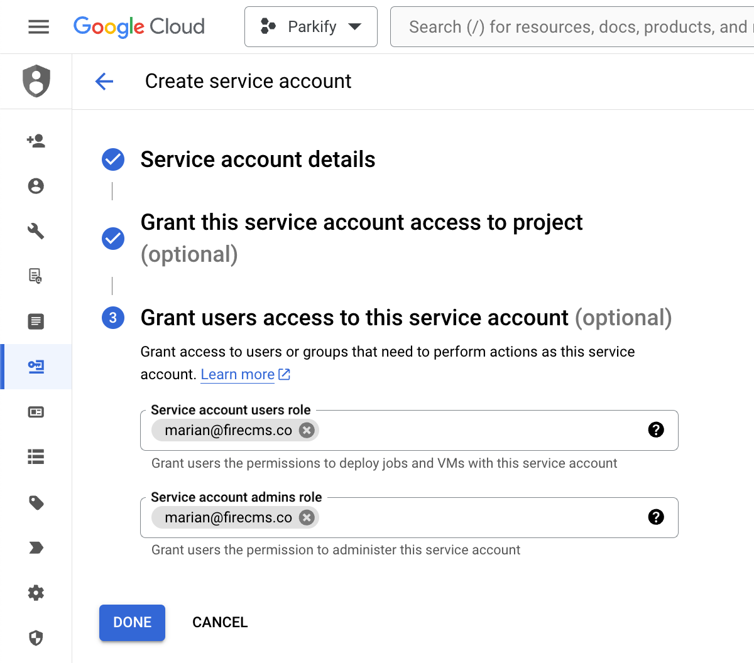Click the help icon beside Service account users role
Image resolution: width=754 pixels, height=663 pixels.
tap(657, 430)
